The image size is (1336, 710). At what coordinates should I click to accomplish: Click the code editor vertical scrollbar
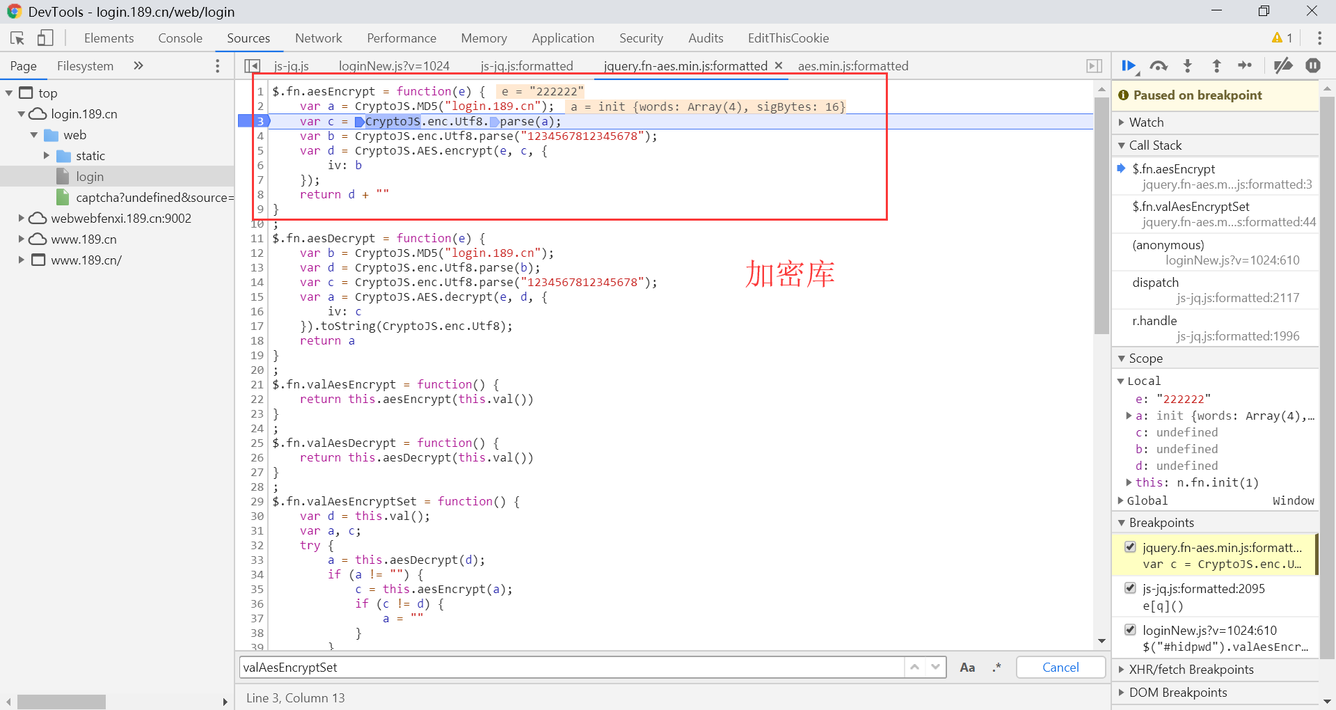(1101, 216)
